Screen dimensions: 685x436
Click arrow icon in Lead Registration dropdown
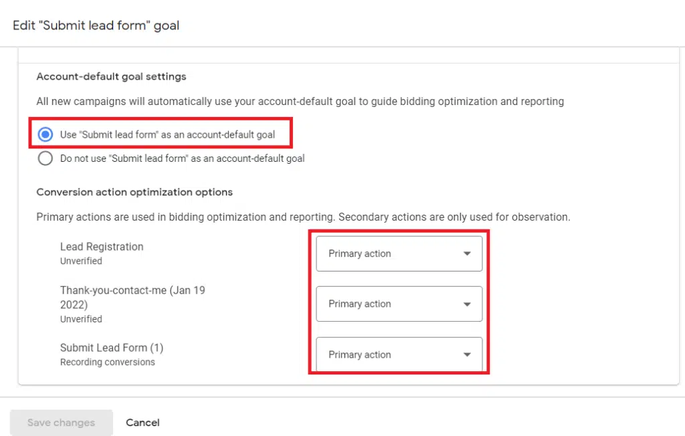pyautogui.click(x=467, y=253)
